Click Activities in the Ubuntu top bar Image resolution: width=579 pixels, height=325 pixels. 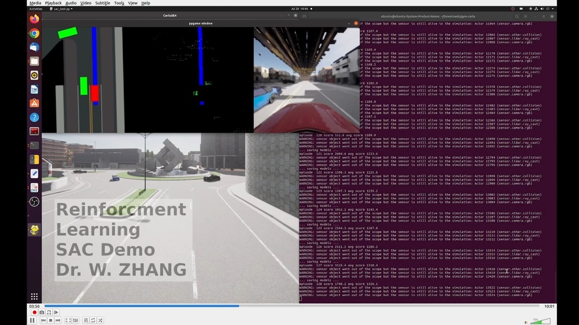36,9
